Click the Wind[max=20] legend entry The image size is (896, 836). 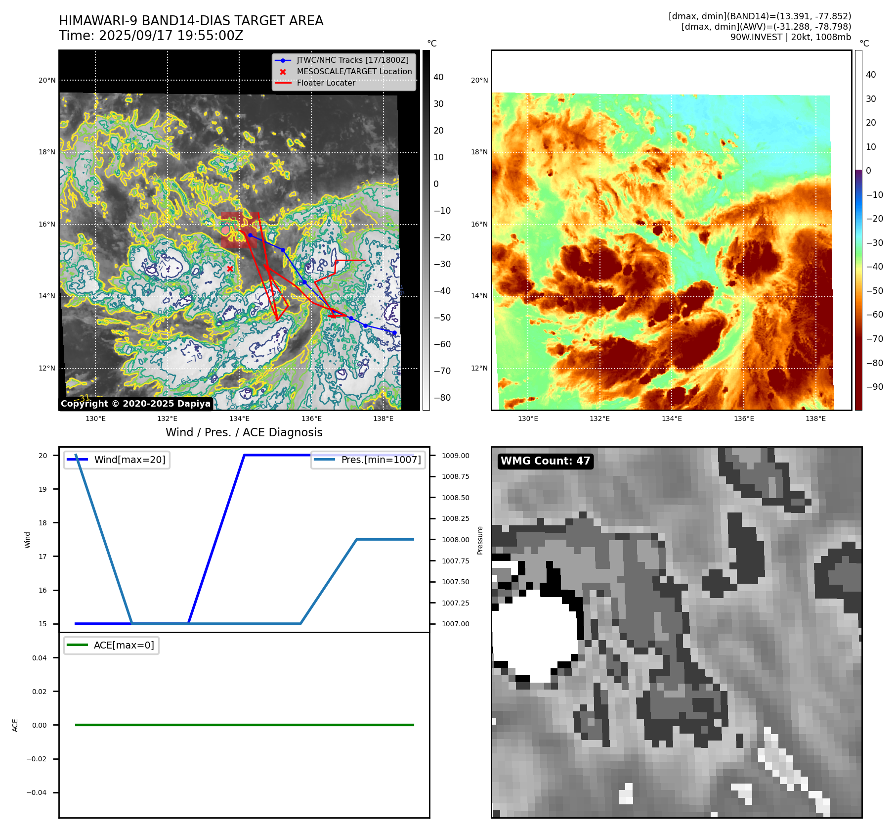117,460
